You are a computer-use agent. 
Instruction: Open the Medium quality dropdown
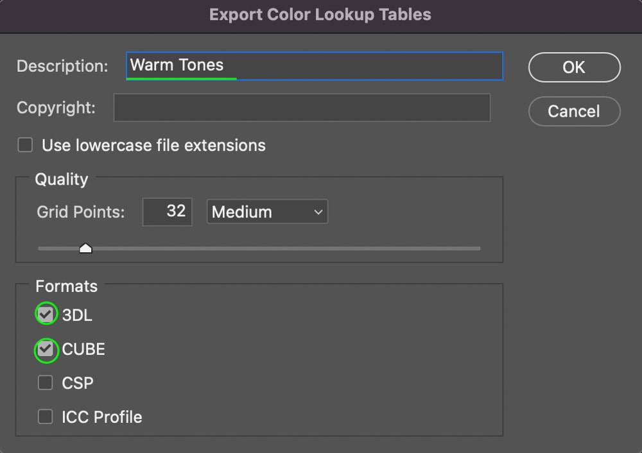267,212
